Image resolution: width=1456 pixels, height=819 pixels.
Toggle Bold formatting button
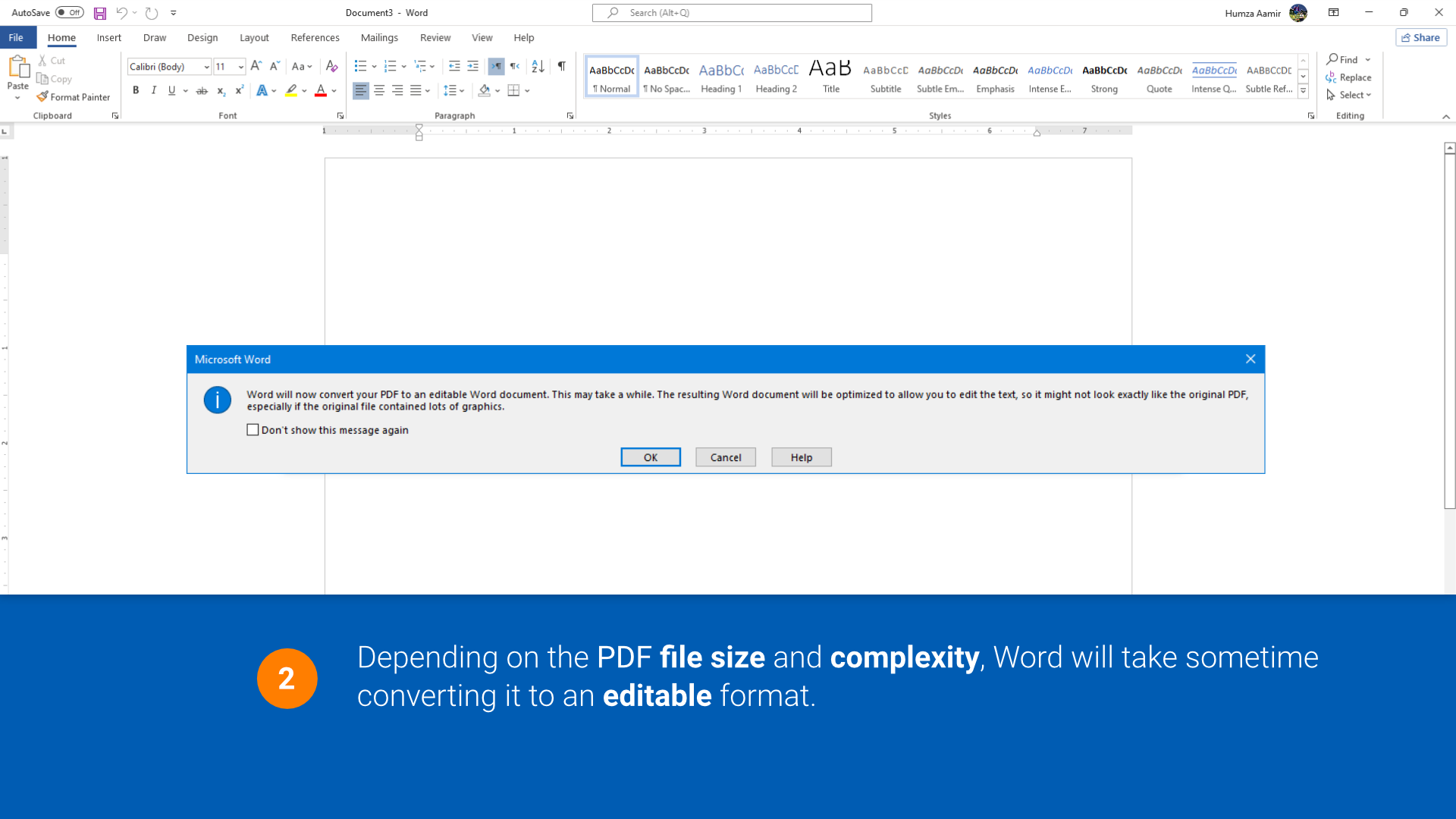pyautogui.click(x=136, y=90)
